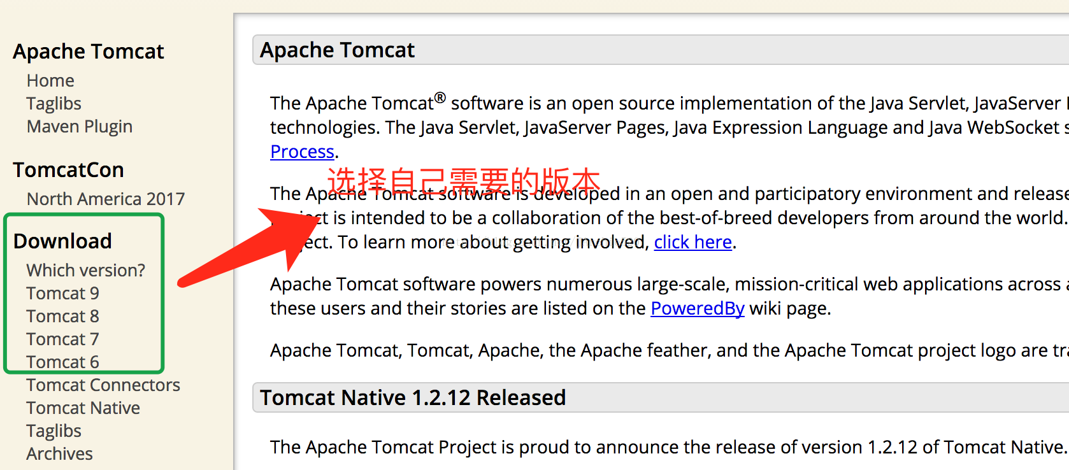Select Tomcat 7 download link
Screen dimensions: 1069x470
click(x=63, y=339)
